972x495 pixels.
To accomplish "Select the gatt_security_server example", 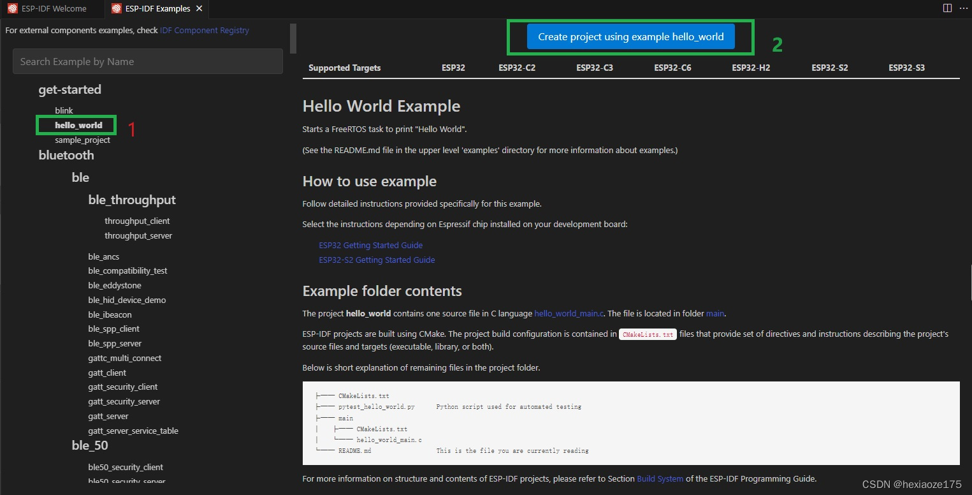I will coord(124,401).
